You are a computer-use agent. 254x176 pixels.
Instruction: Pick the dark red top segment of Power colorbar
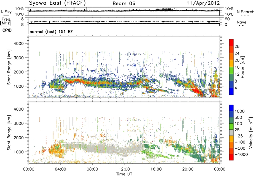click(231, 43)
